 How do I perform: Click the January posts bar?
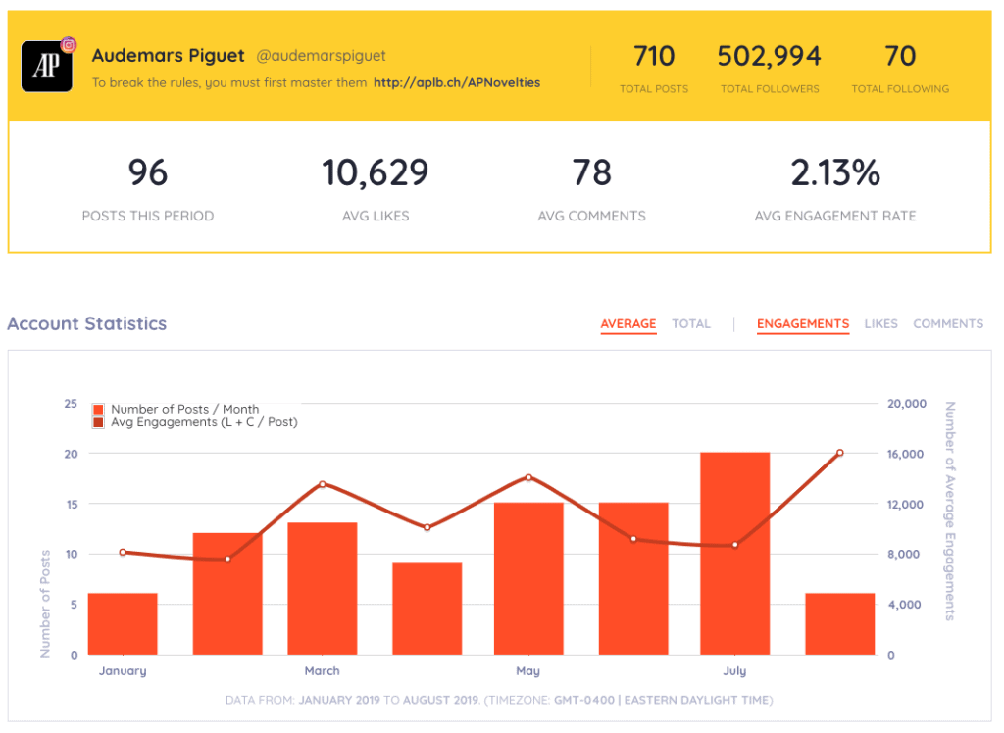[123, 624]
